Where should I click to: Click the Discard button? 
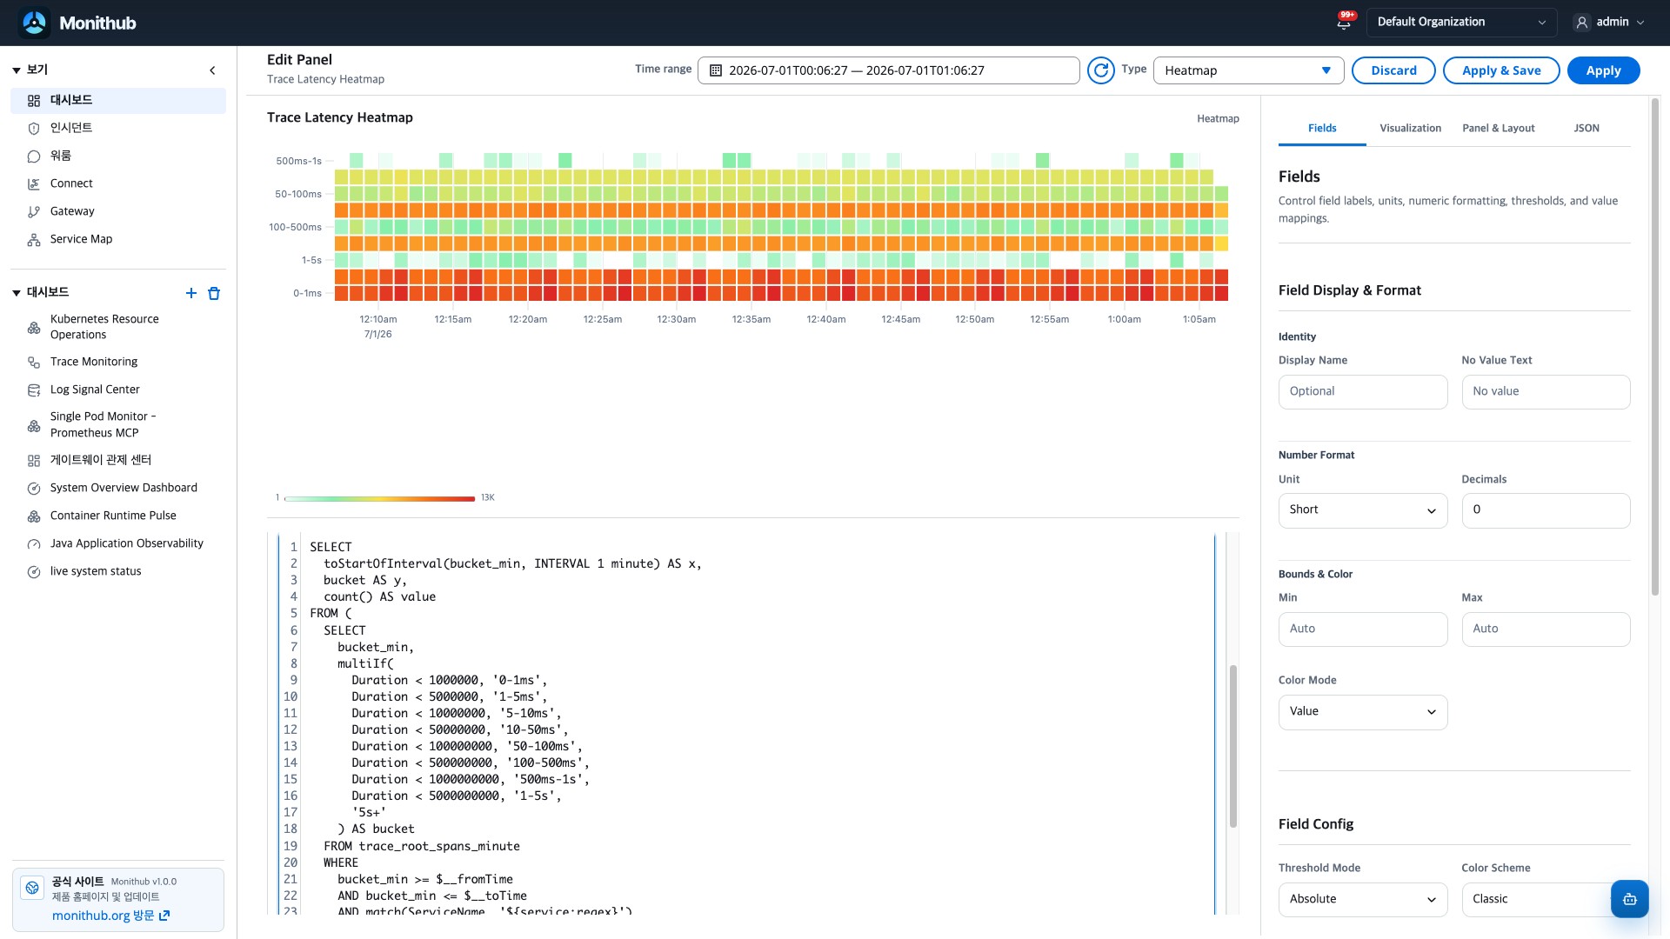[x=1393, y=70]
